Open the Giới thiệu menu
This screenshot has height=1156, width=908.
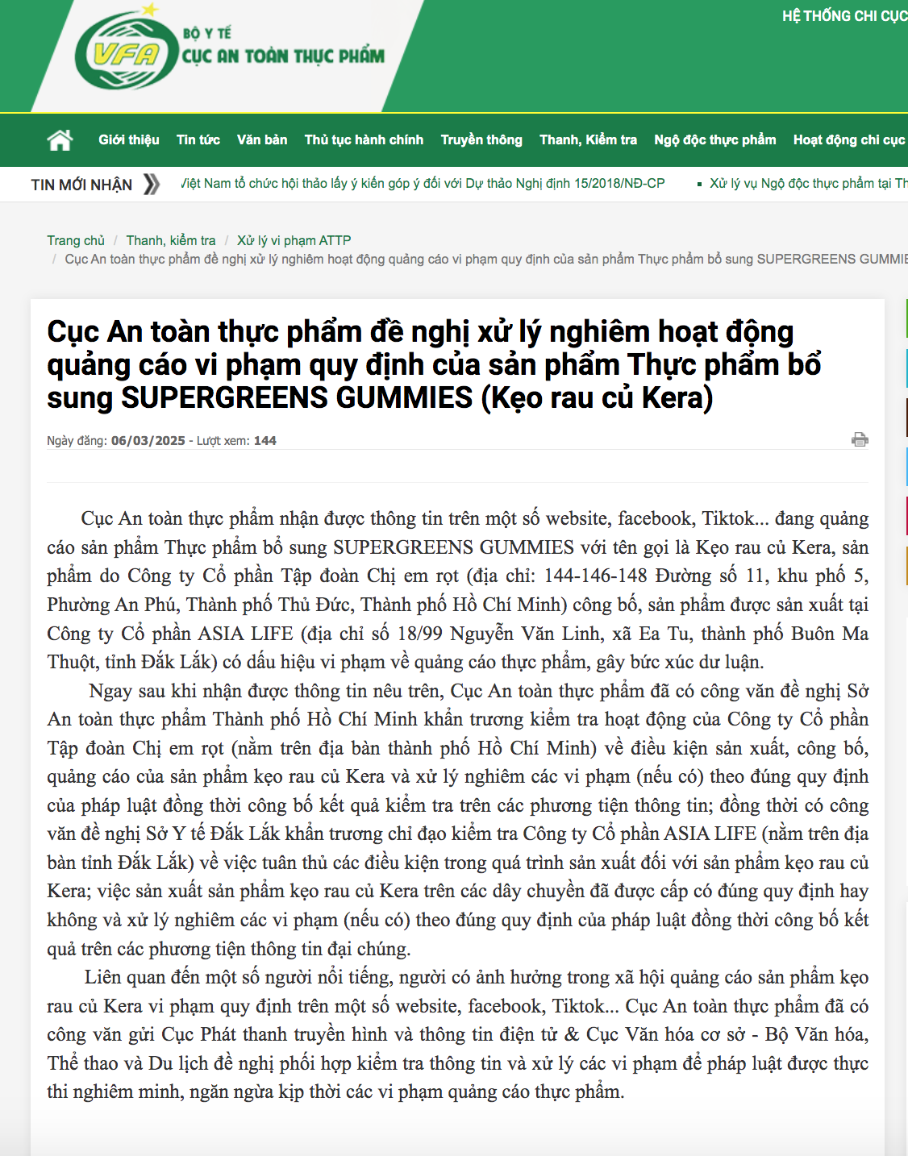point(129,140)
